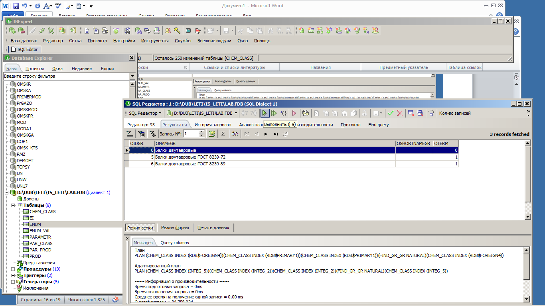Open the Помощь menu in IBExpert
545x306 pixels.
coord(262,41)
